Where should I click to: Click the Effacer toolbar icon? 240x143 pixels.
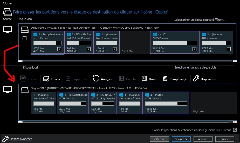point(46,79)
